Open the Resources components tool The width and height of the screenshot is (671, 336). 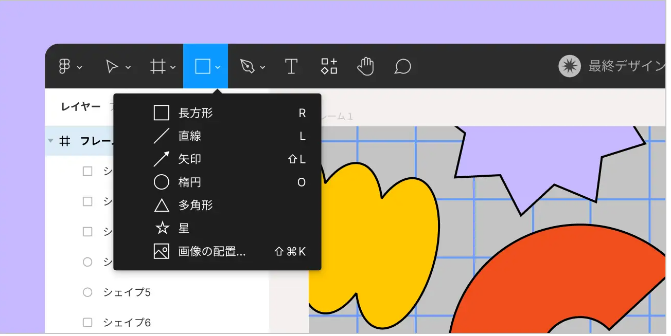(329, 66)
